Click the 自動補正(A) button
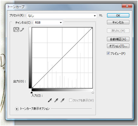138x126 pixels. 118,39
